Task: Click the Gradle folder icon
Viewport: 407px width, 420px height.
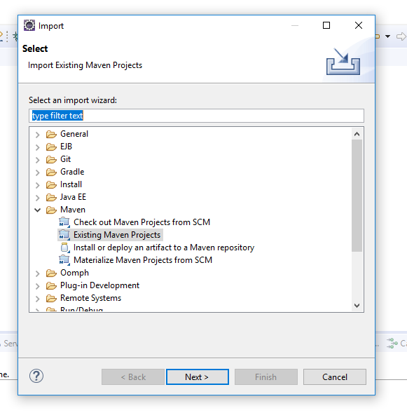Action: tap(51, 172)
